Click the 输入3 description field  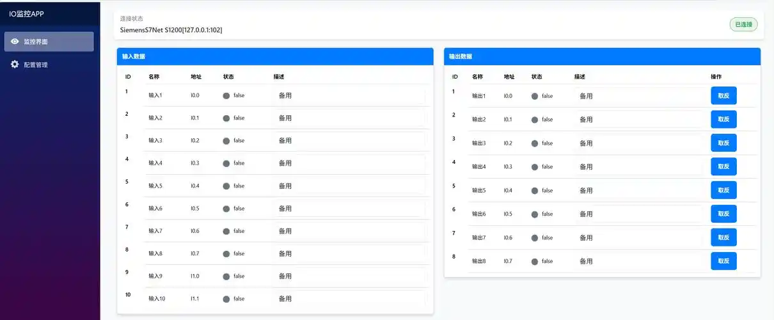pos(349,140)
